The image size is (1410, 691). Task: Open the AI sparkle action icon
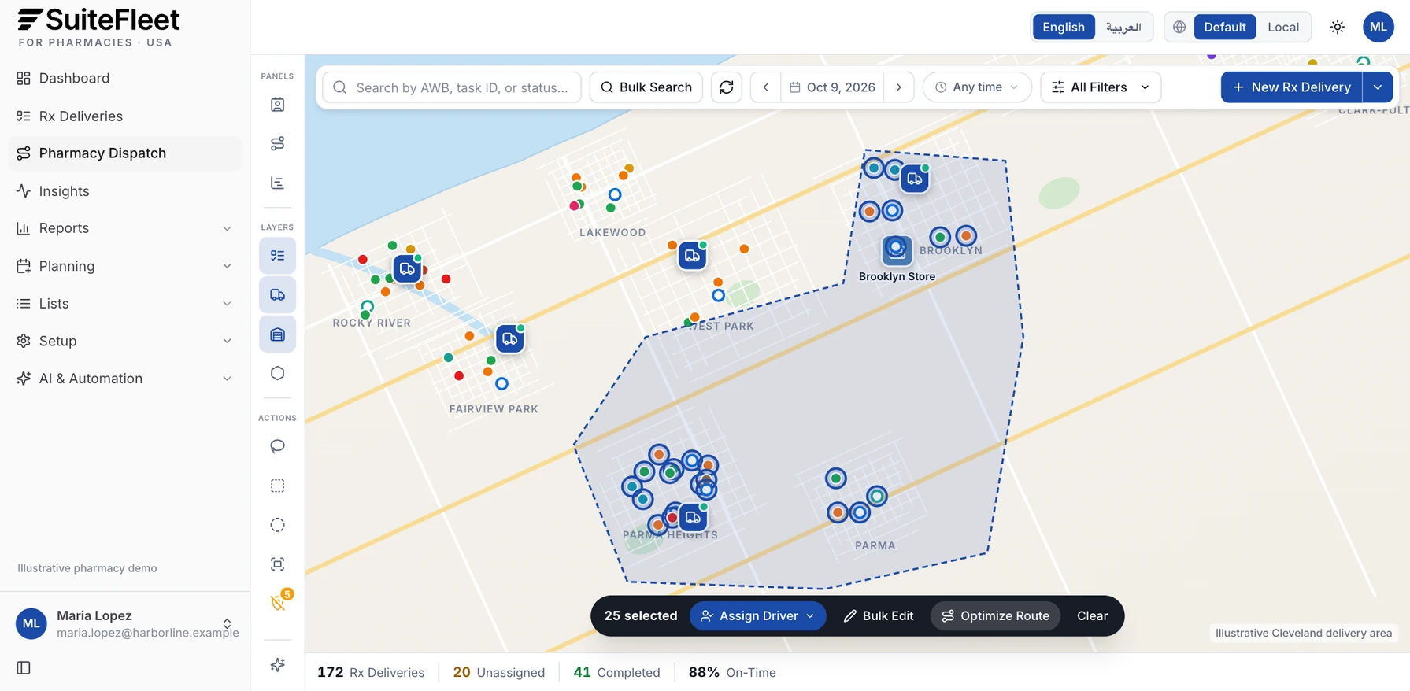tap(277, 665)
